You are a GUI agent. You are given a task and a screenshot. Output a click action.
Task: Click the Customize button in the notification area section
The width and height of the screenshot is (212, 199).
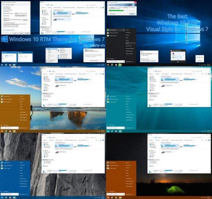pos(25,20)
